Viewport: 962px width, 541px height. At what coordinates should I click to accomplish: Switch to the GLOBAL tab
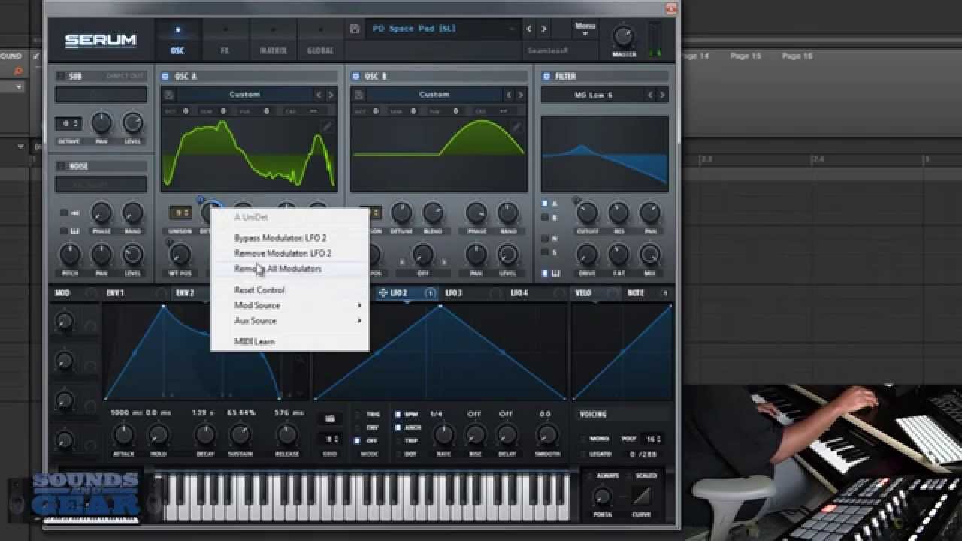(x=320, y=40)
